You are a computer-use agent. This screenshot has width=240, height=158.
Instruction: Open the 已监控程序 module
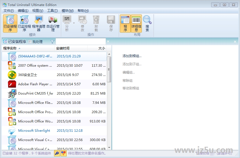coord(24,24)
